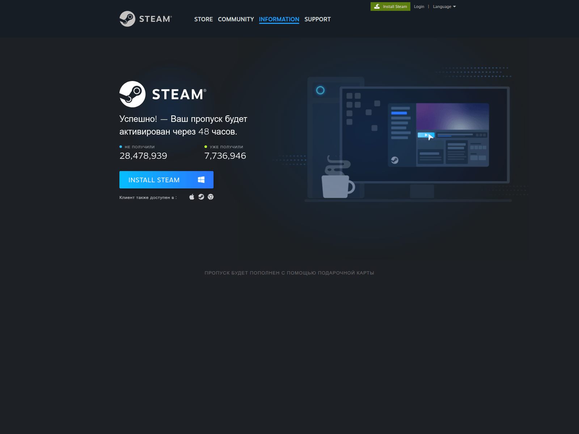Click the Steam logo in the header

tap(145, 19)
